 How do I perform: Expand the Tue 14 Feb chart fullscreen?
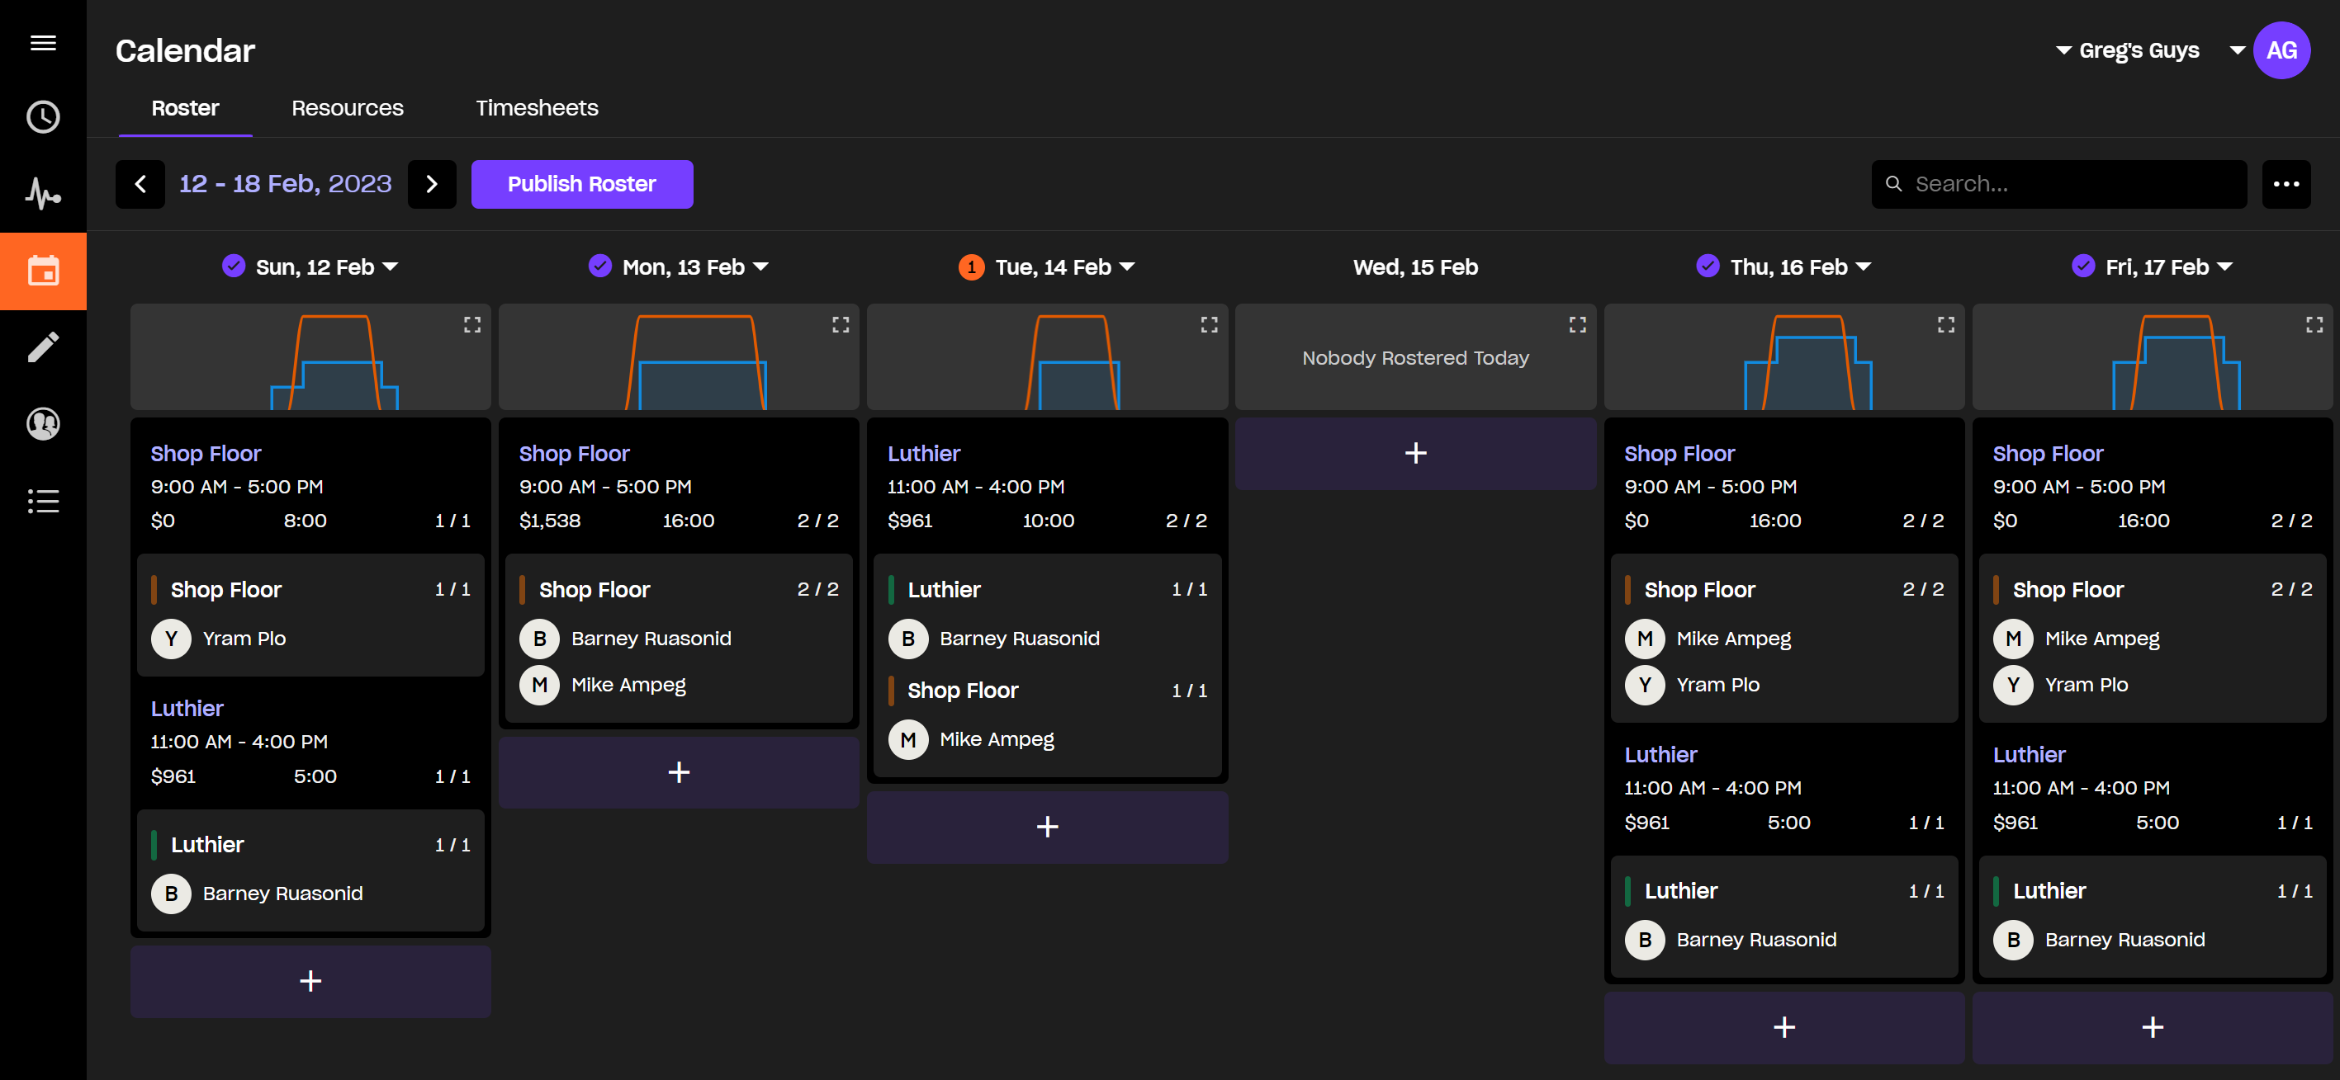[x=1209, y=325]
